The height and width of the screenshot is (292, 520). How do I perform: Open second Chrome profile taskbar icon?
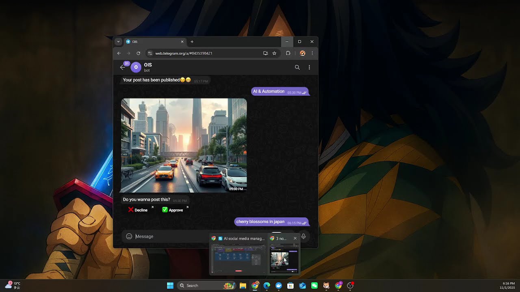tap(338, 286)
